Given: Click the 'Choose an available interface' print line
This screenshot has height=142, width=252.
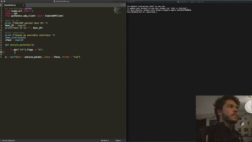Looking at the screenshot, I should point(30,35).
